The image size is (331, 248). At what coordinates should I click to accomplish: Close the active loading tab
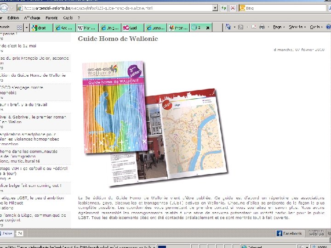208,28
